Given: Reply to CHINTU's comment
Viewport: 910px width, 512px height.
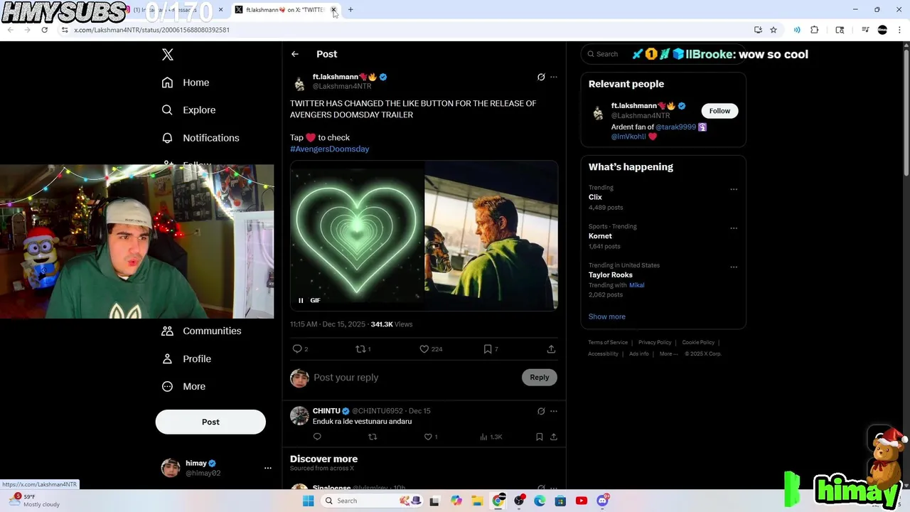Looking at the screenshot, I should click(317, 437).
